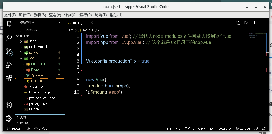272x134 pixels.
Task: Open the Run and Debug view
Action: [9, 65]
